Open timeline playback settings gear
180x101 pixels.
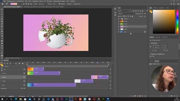click(16, 63)
